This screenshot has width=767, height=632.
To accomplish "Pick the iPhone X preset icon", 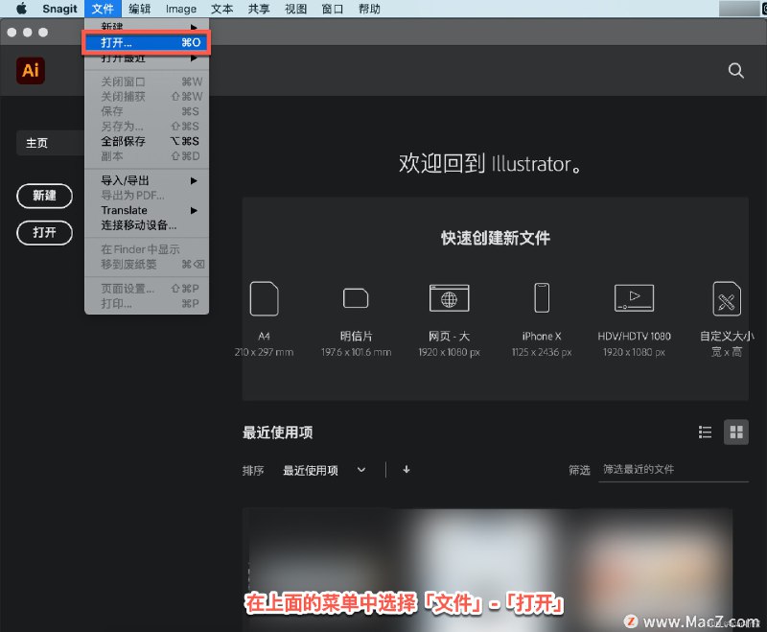I will (541, 298).
